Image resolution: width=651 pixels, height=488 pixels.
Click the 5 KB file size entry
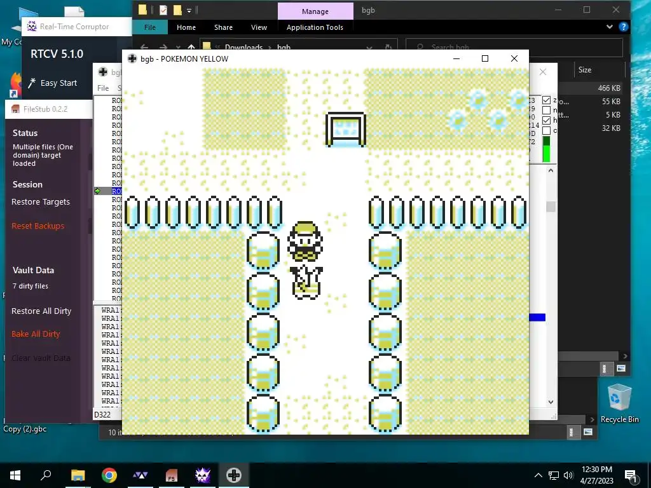pyautogui.click(x=613, y=115)
